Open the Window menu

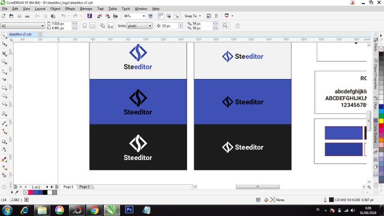(x=141, y=8)
